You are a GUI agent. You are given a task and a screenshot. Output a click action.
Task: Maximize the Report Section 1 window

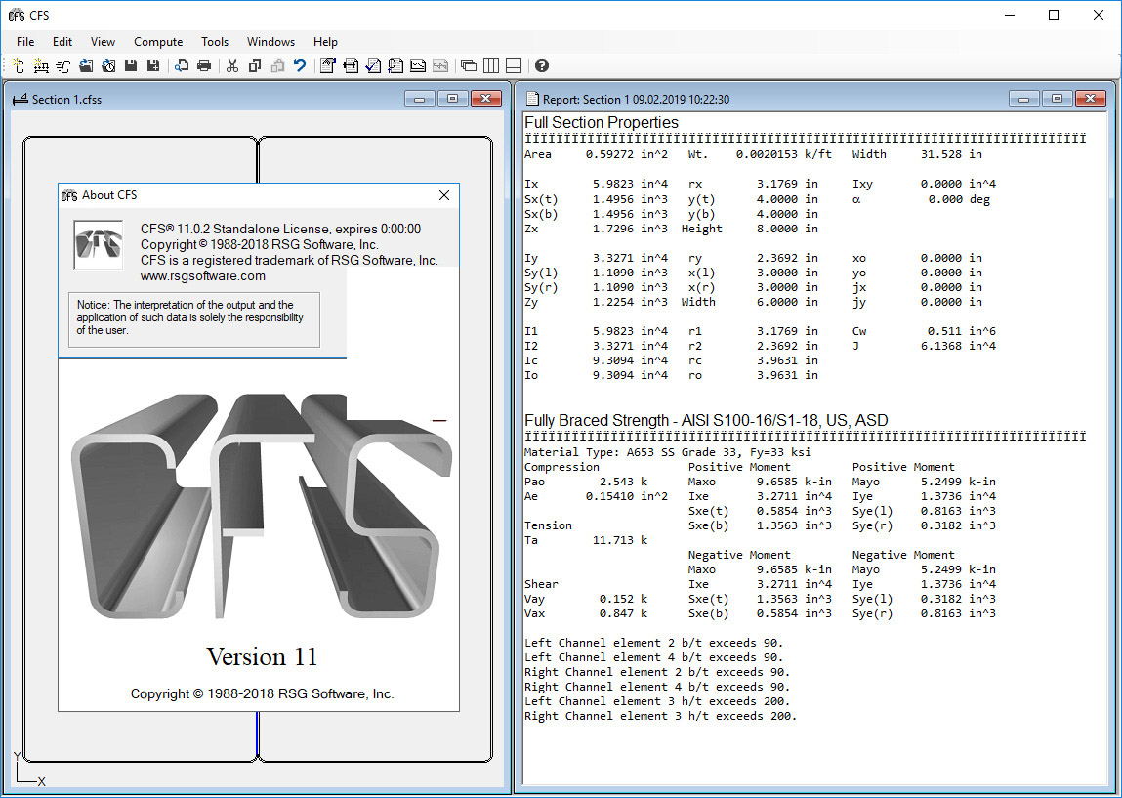coord(1057,99)
